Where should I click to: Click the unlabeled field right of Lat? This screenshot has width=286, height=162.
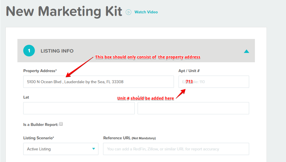point(193,108)
